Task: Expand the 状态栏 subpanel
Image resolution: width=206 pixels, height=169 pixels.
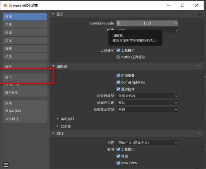Action: pyautogui.click(x=57, y=126)
